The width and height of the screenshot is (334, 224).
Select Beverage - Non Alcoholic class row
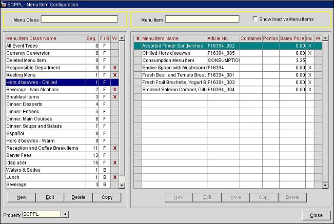(45, 90)
